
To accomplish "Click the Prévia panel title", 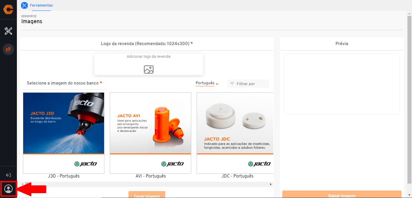I will [342, 44].
